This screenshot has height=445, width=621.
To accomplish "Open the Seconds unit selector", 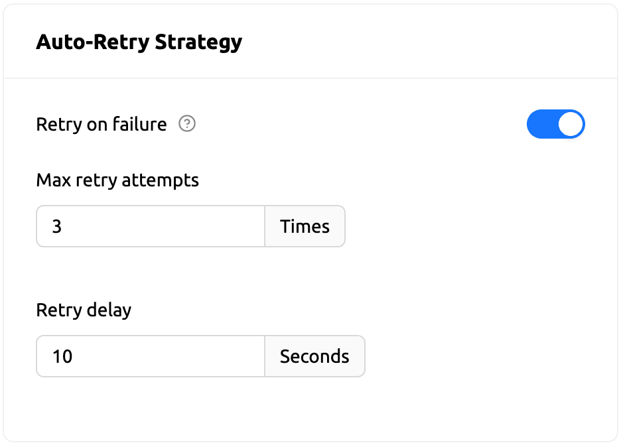I will click(x=314, y=356).
